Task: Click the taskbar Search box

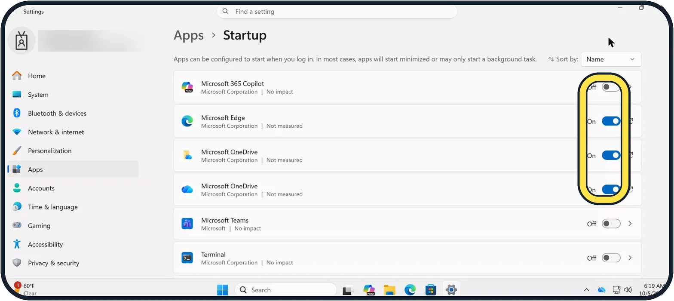Action: pos(285,290)
